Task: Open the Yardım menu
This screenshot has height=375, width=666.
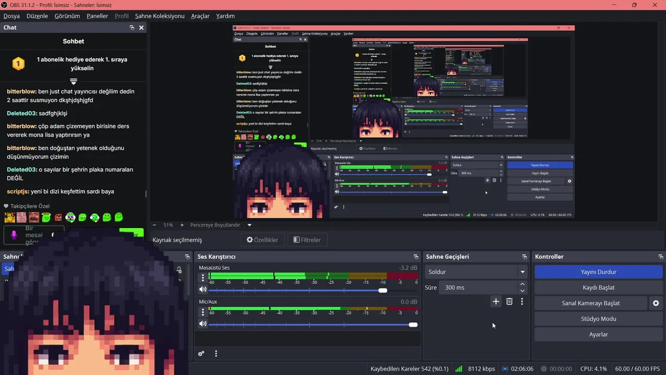Action: click(225, 16)
